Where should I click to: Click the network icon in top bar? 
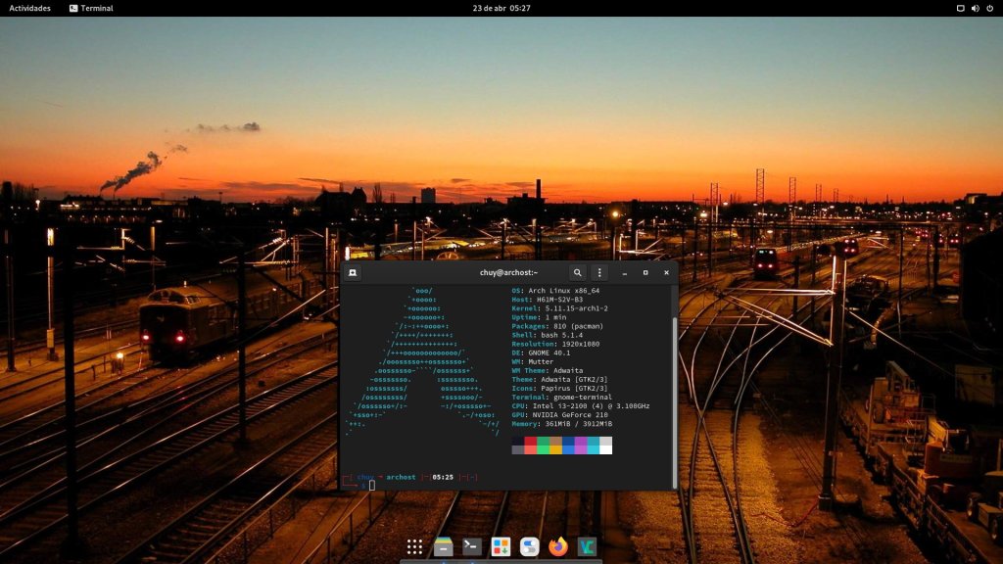[960, 8]
